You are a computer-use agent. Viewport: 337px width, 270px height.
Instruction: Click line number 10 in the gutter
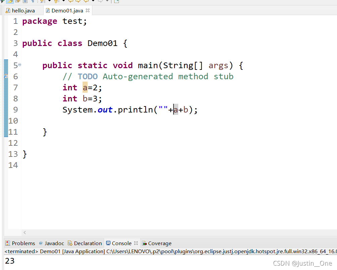pyautogui.click(x=13, y=121)
